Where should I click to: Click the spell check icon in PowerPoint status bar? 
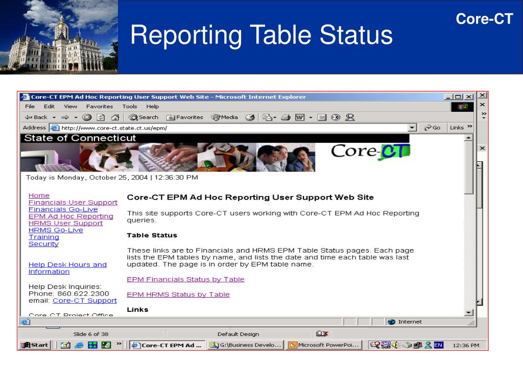pyautogui.click(x=322, y=334)
